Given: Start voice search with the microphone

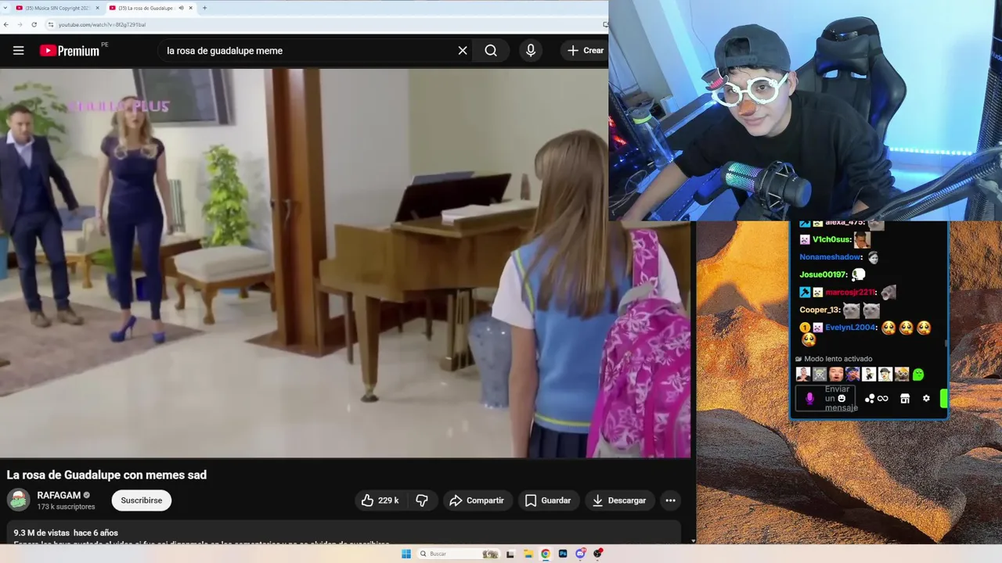Looking at the screenshot, I should pos(531,51).
